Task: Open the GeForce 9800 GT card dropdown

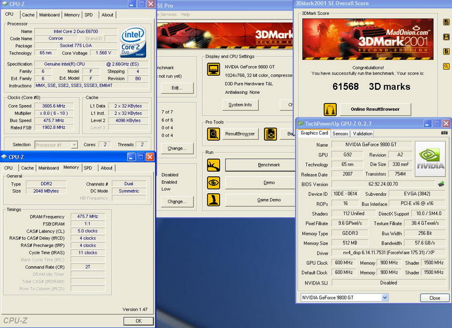Action: tap(385, 298)
